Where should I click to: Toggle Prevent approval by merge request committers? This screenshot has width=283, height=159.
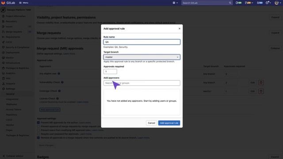[38, 126]
